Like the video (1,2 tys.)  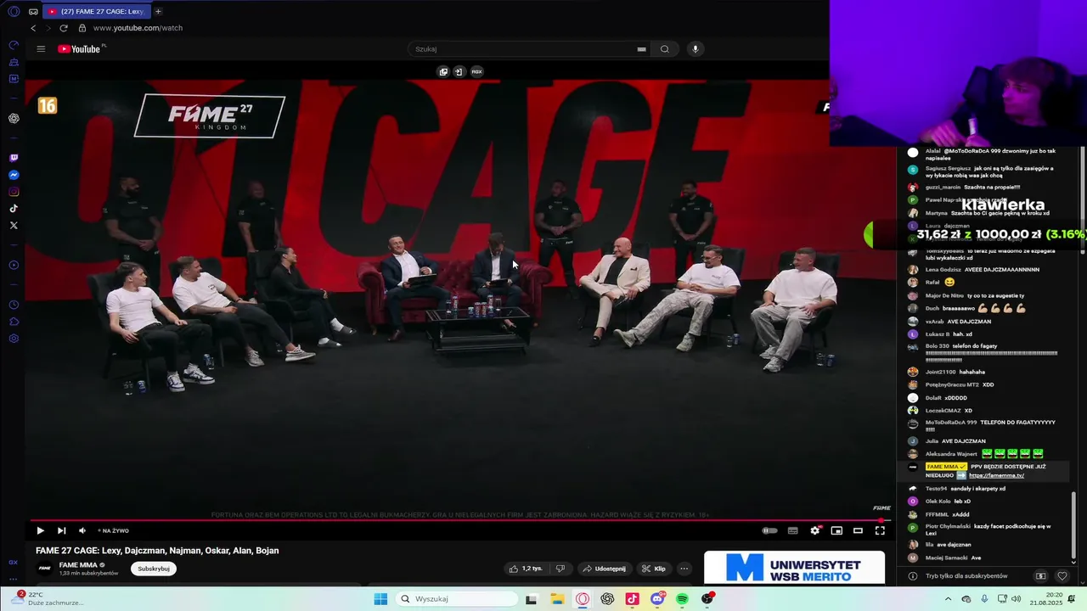pyautogui.click(x=527, y=569)
